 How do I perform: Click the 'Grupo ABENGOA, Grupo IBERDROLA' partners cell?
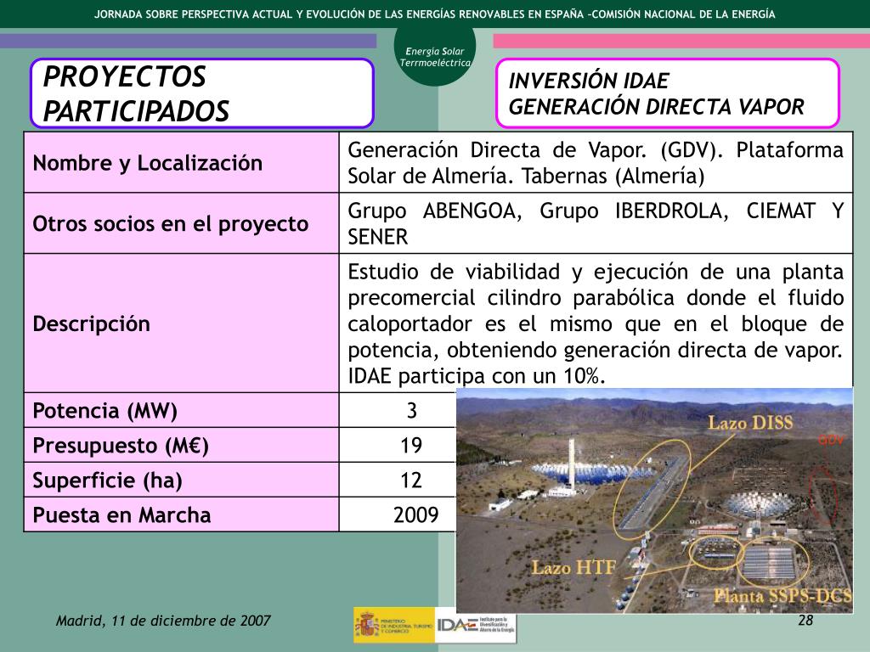tap(596, 223)
